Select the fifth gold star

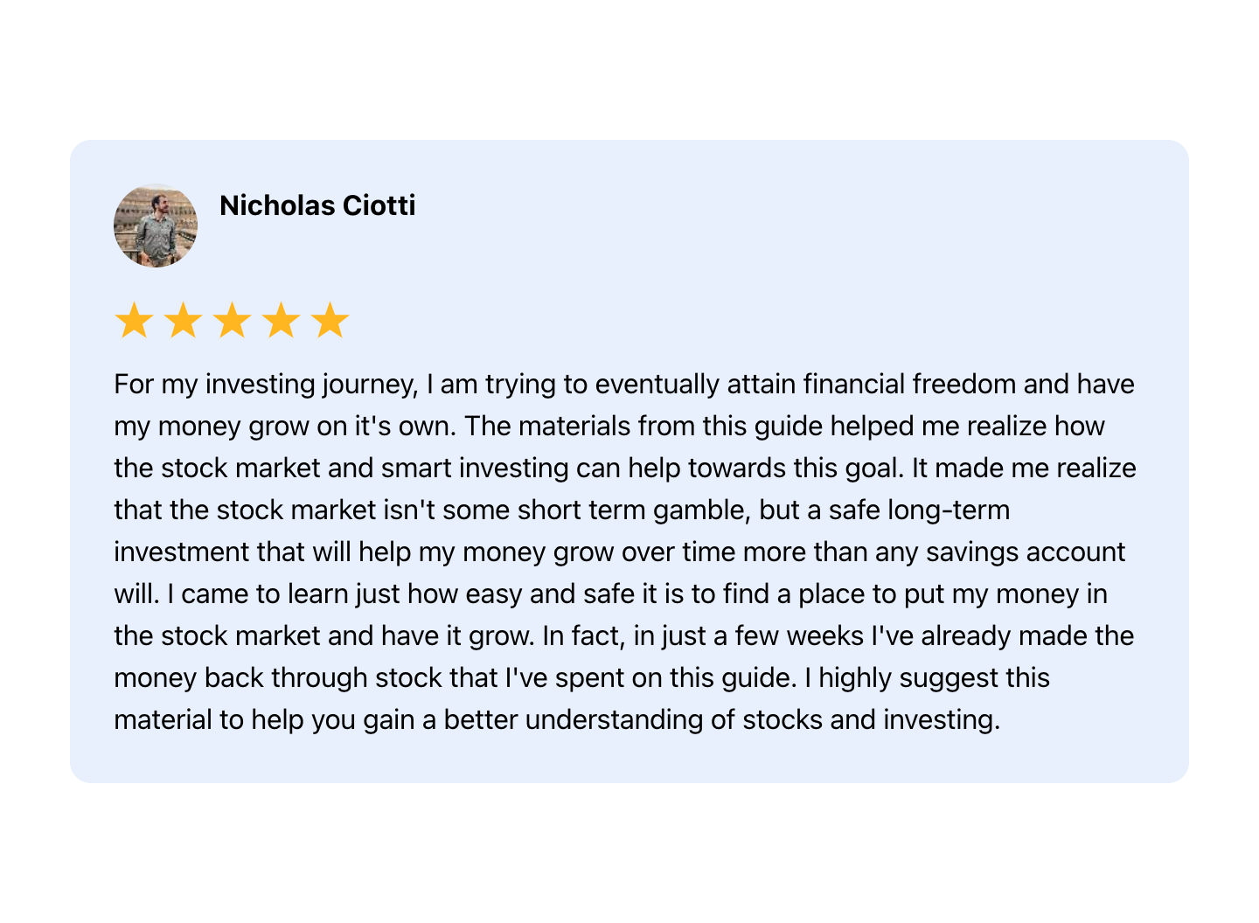330,321
